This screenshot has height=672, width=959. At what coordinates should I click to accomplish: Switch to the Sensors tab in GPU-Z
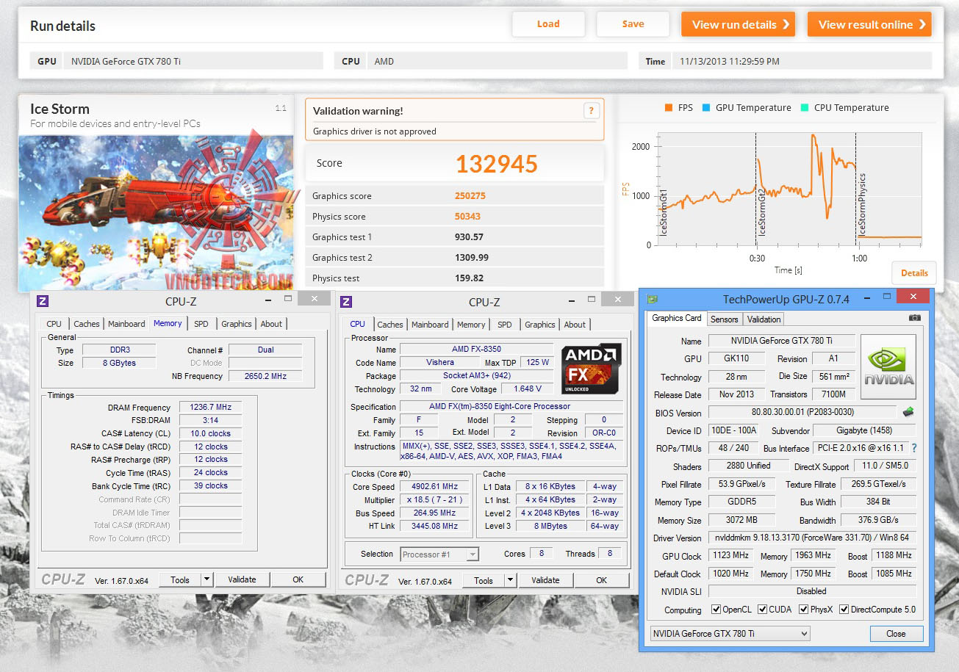724,319
